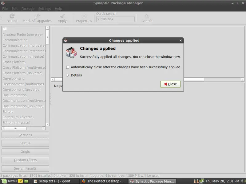Viewport: 246px width, 184px height.
Task: Launch the notes icon in taskbar
Action: tap(20, 181)
